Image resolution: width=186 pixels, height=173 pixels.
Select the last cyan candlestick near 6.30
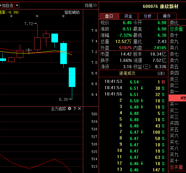pos(72,77)
